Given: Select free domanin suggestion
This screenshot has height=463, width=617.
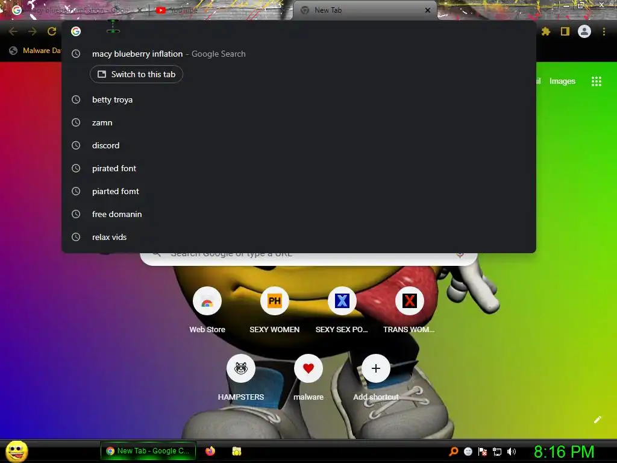Looking at the screenshot, I should tap(299, 214).
